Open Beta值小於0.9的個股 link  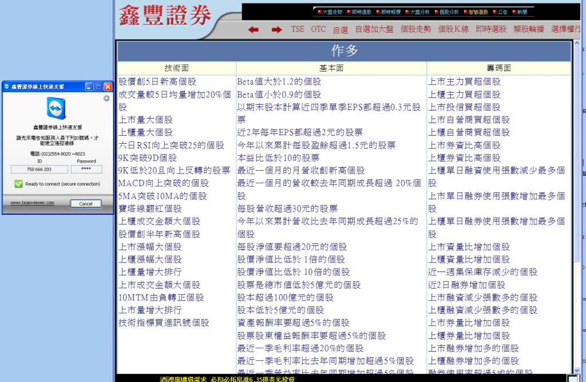pos(279,94)
